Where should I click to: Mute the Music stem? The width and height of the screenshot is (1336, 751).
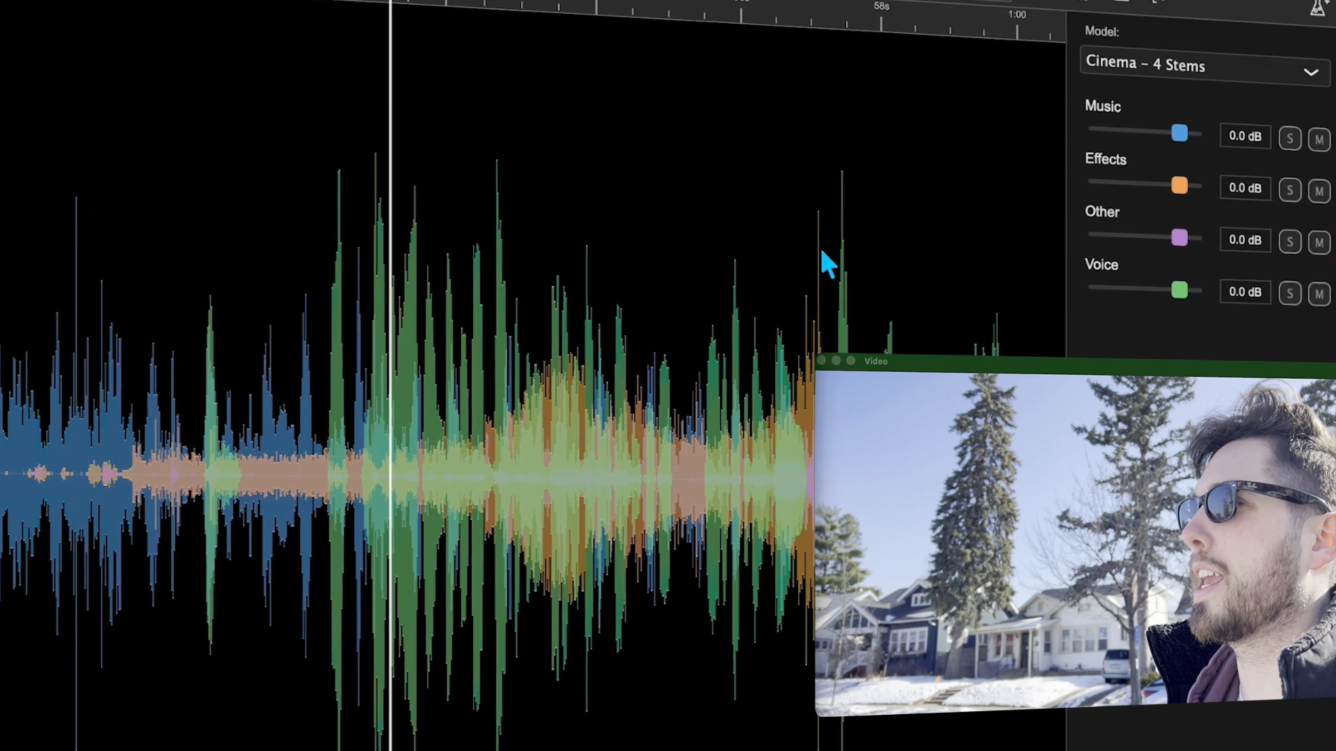coord(1319,139)
